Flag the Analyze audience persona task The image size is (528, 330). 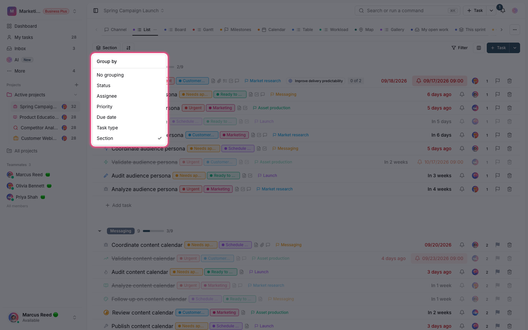pyautogui.click(x=498, y=189)
